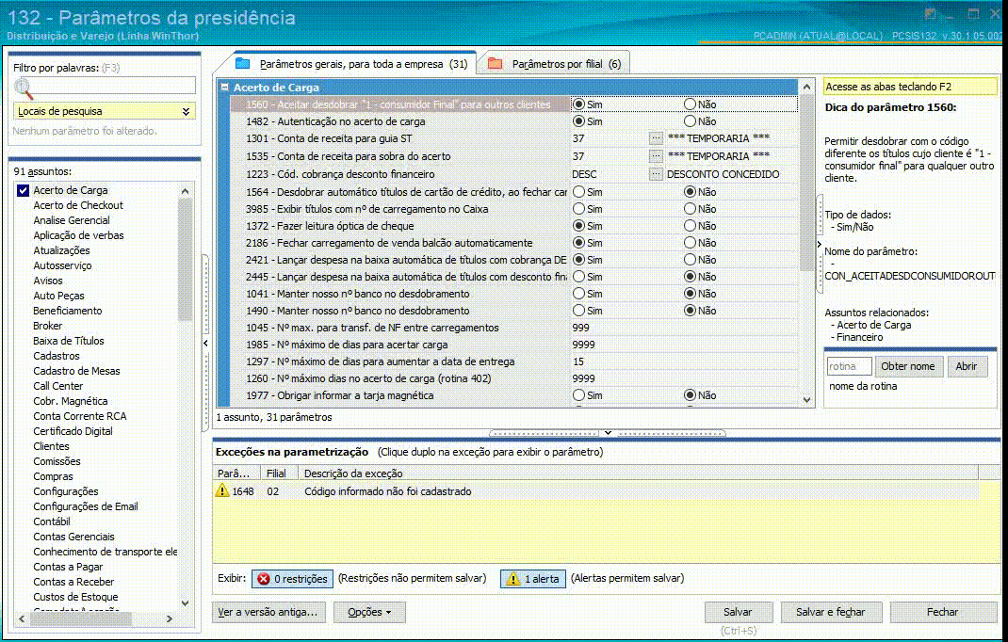Click Ver a versão antiga button
The height and width of the screenshot is (642, 1008).
click(x=268, y=613)
